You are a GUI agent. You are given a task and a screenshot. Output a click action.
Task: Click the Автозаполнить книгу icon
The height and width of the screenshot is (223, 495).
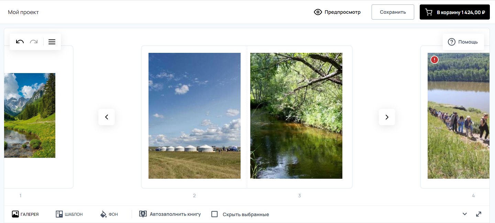click(x=143, y=214)
